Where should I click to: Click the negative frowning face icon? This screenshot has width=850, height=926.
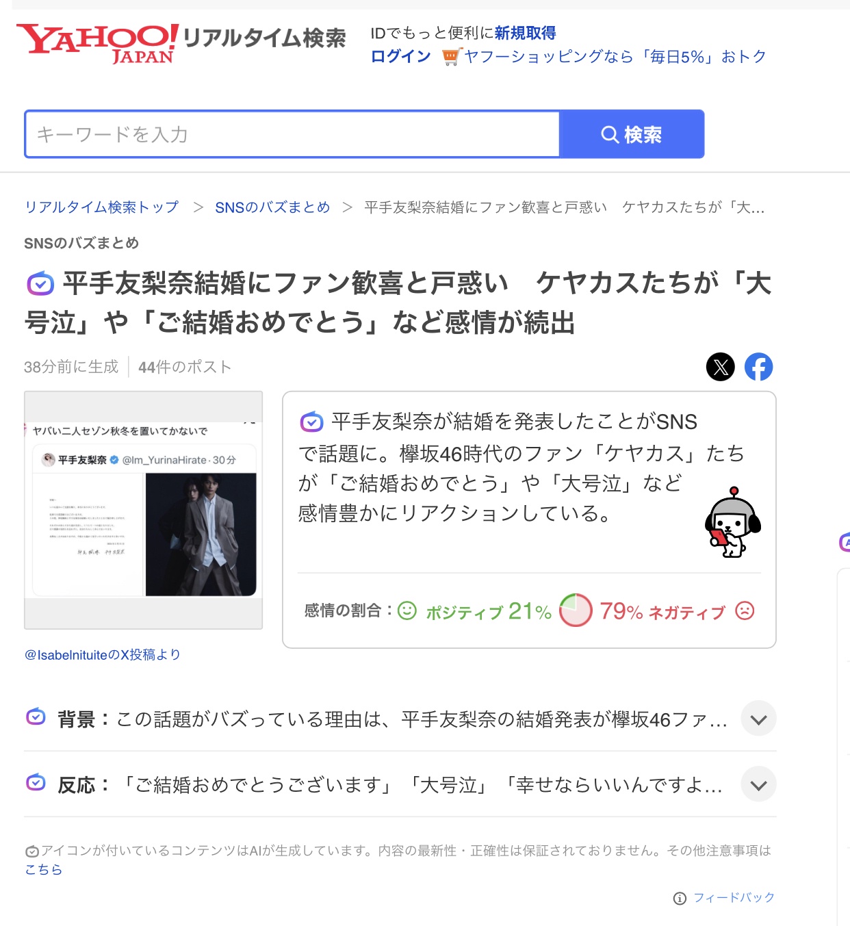pos(745,610)
